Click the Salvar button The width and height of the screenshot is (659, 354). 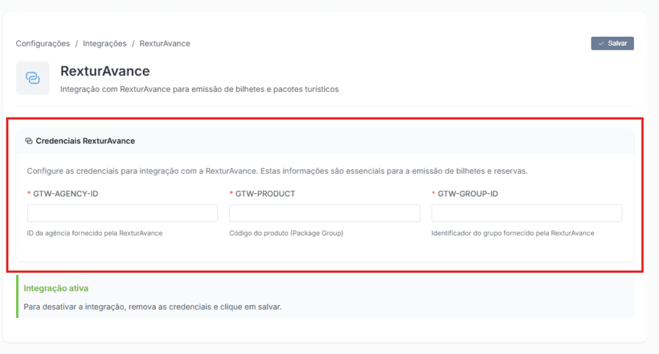tap(613, 43)
